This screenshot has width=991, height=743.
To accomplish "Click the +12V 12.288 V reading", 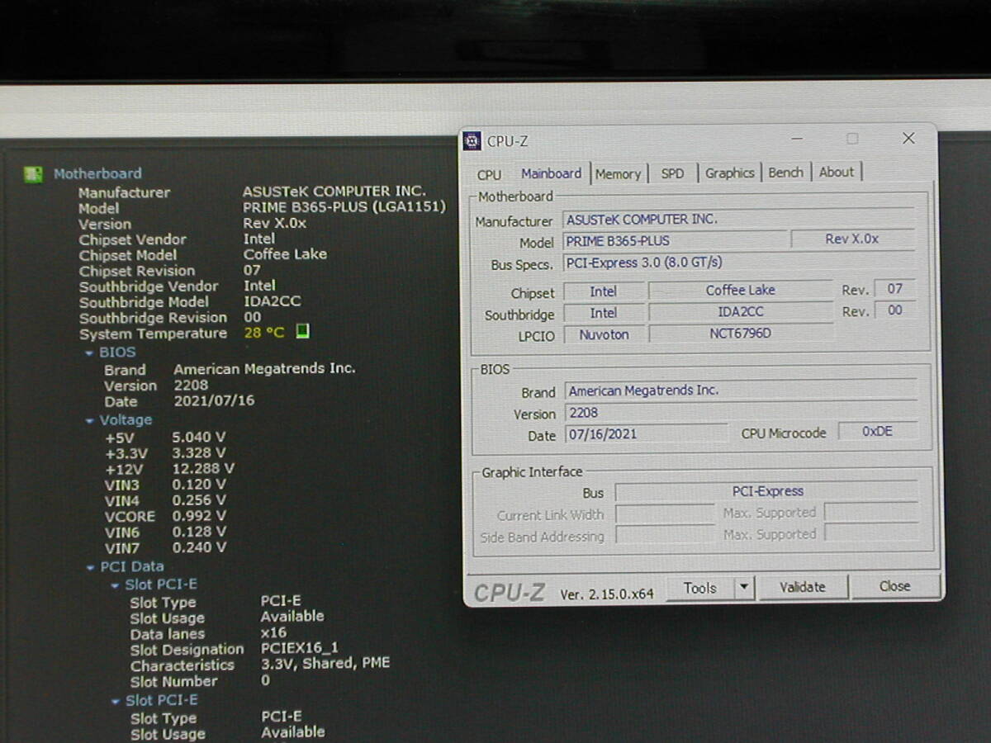I will [203, 468].
